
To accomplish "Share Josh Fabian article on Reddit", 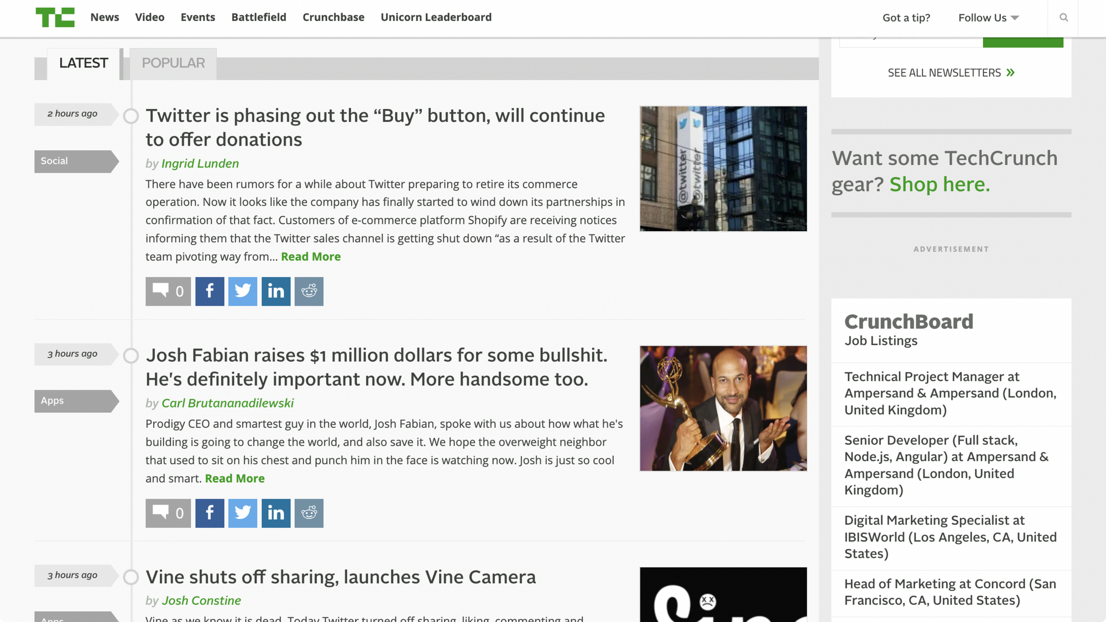I will pos(309,513).
